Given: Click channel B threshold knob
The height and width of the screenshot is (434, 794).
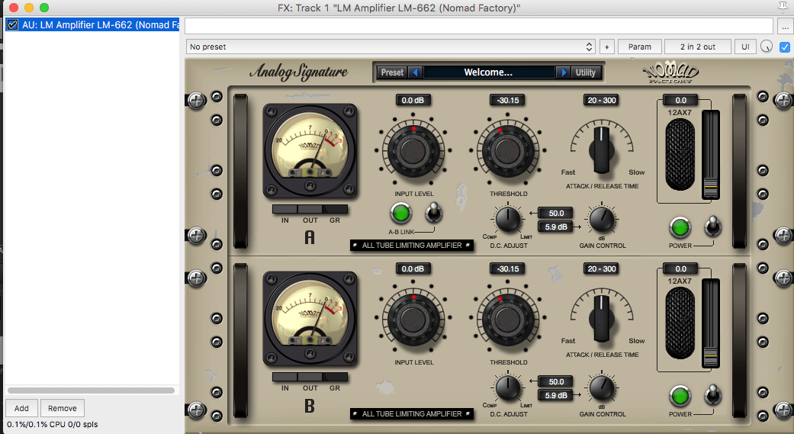Looking at the screenshot, I should click(508, 319).
